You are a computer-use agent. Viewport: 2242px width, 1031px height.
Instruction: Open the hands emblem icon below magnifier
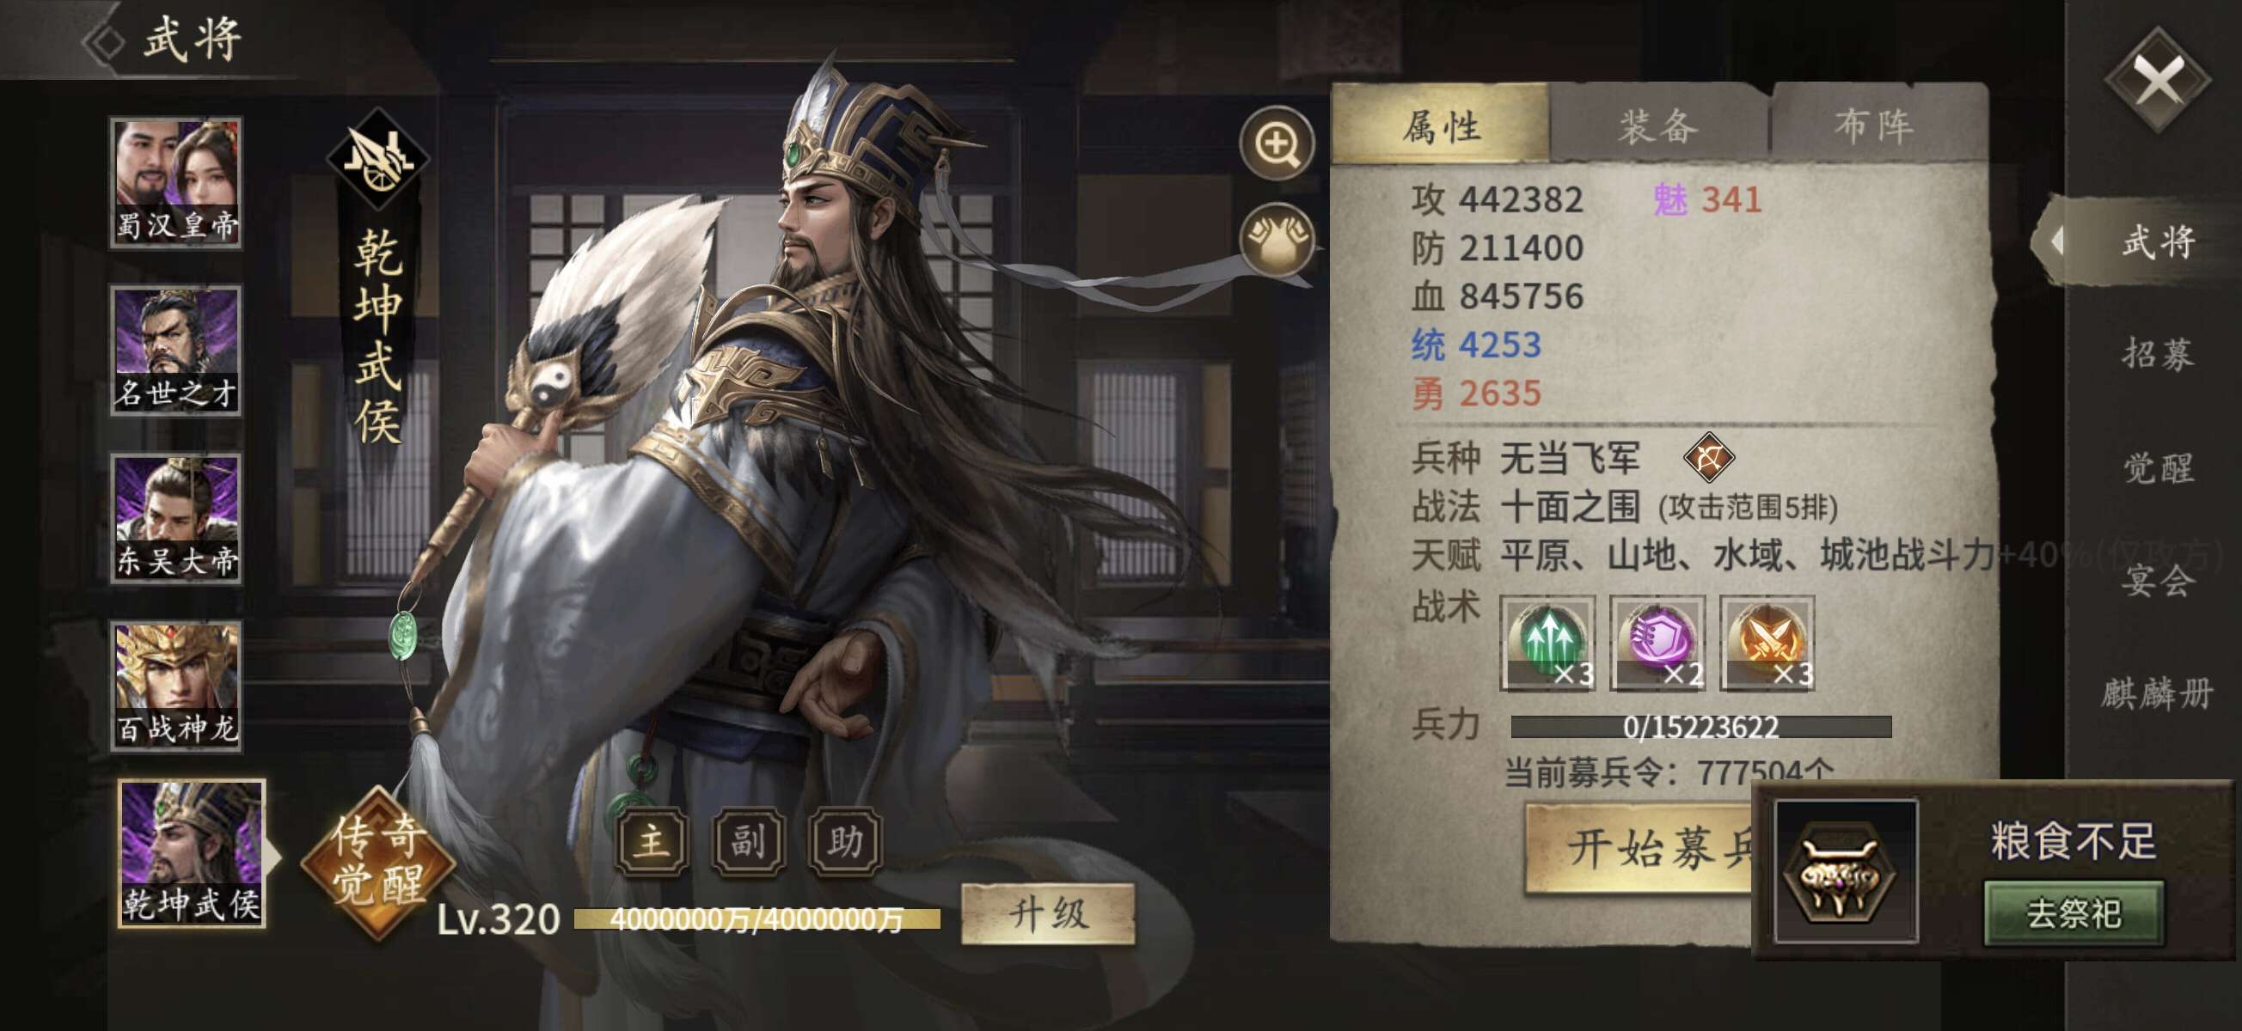pos(1277,239)
